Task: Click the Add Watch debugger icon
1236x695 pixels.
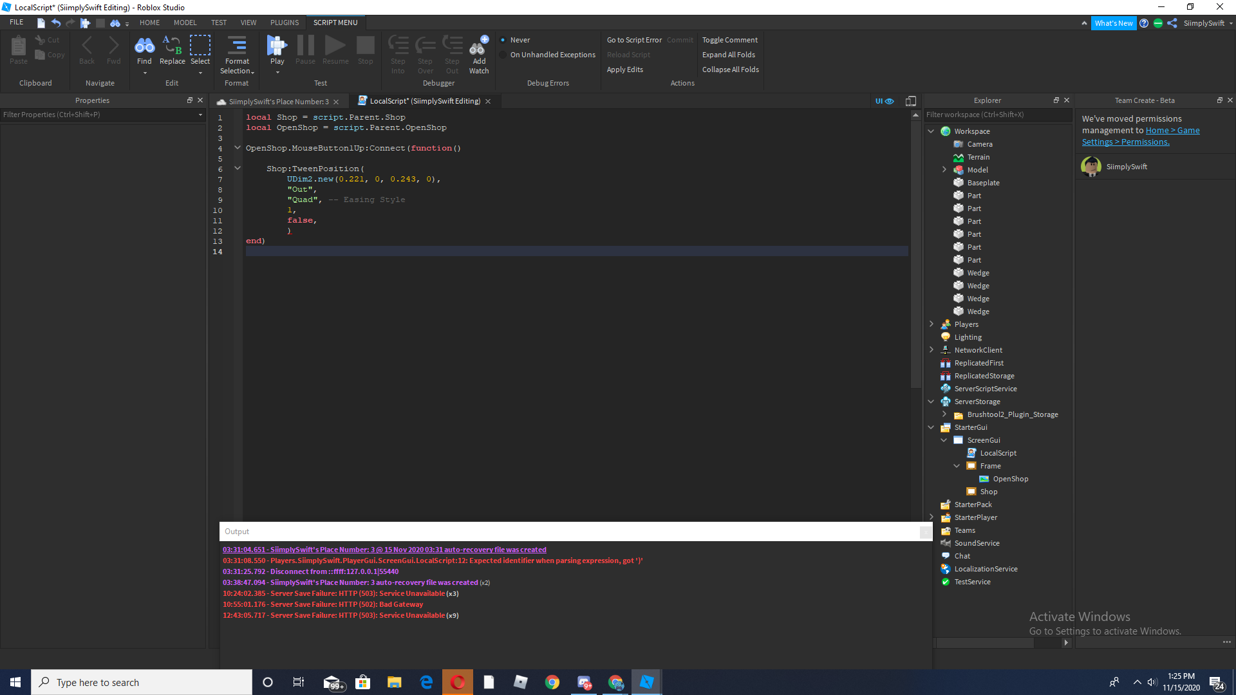Action: tap(479, 46)
